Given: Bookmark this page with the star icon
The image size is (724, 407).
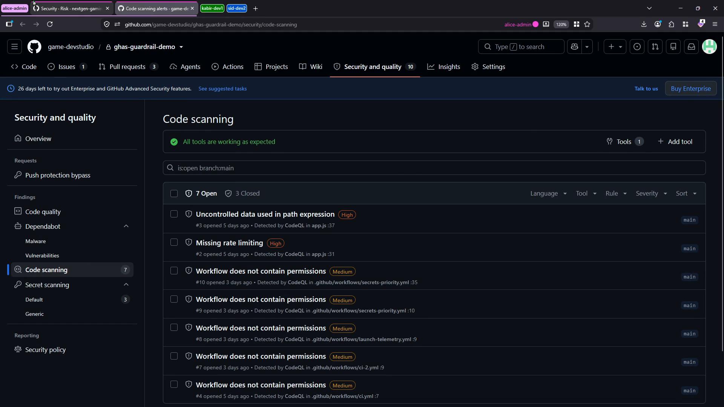Looking at the screenshot, I should pyautogui.click(x=587, y=24).
